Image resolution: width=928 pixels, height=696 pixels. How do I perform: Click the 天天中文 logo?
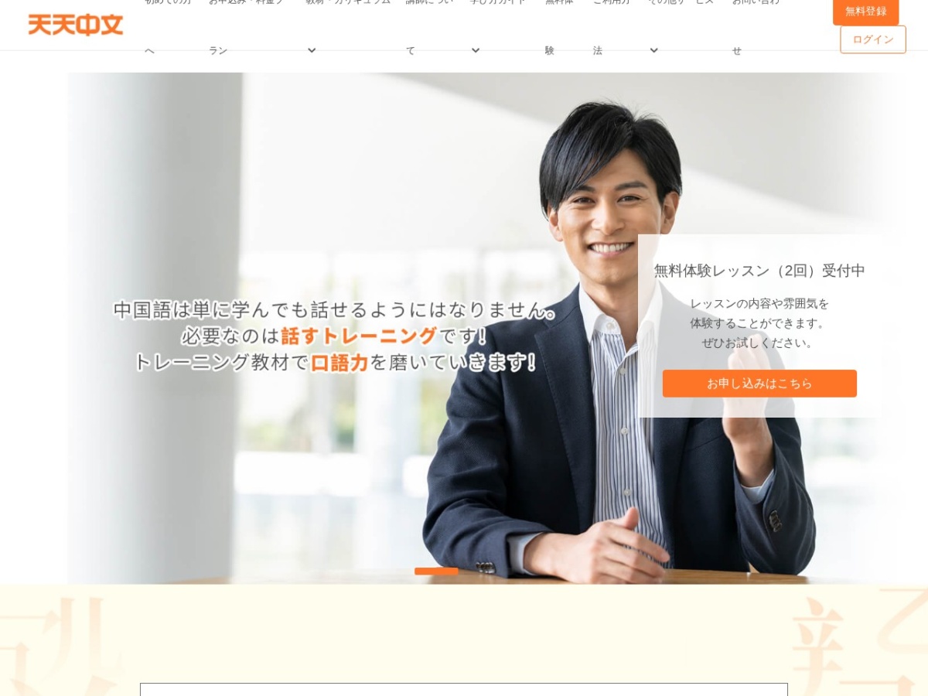76,25
